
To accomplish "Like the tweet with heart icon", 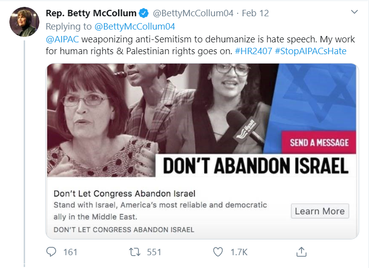I will tap(218, 252).
